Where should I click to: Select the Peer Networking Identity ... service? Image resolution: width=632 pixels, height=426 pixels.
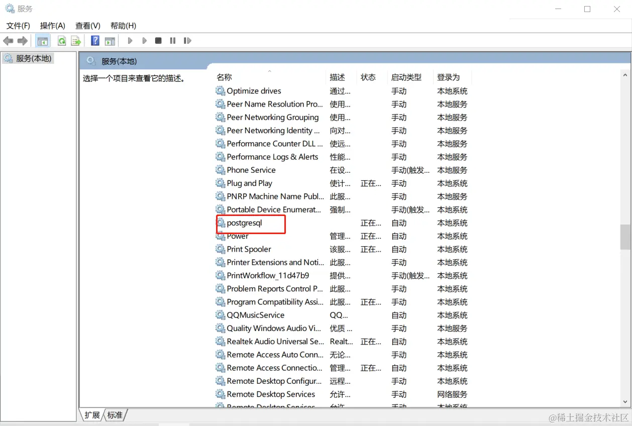273,131
